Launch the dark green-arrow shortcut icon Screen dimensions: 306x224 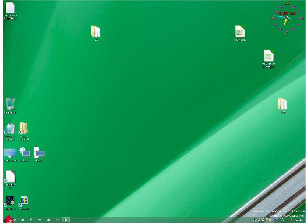pyautogui.click(x=10, y=203)
